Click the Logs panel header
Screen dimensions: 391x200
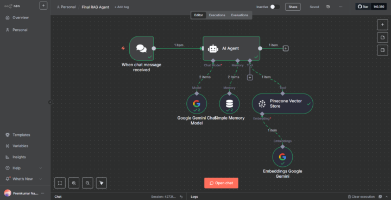coord(194,197)
